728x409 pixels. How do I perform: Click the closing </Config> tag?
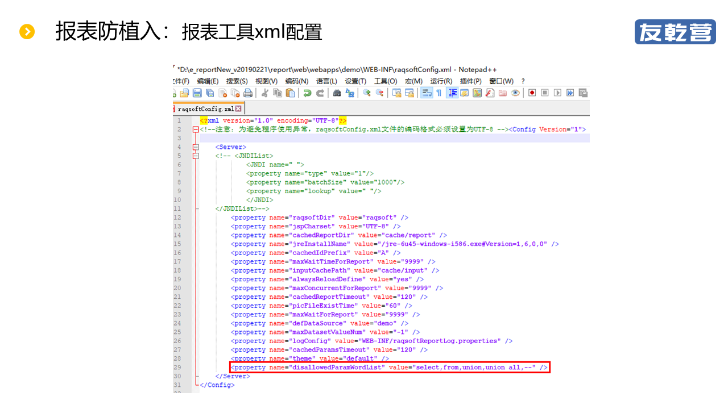click(216, 385)
